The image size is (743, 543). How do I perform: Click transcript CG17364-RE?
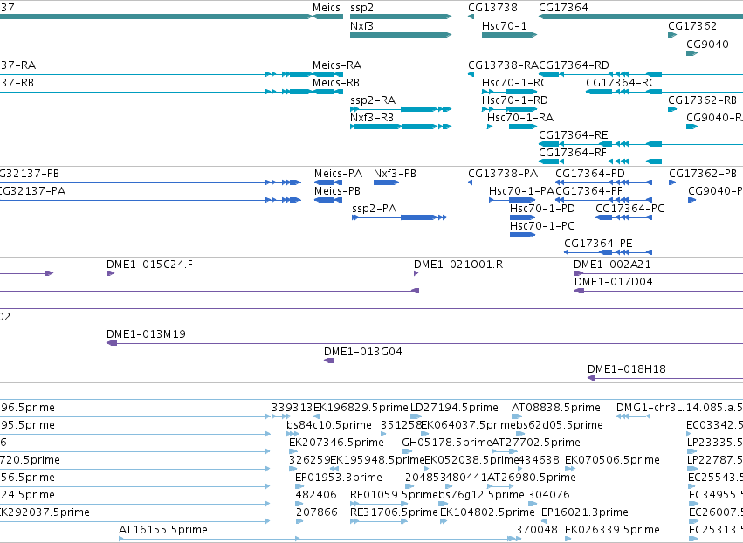pyautogui.click(x=574, y=135)
